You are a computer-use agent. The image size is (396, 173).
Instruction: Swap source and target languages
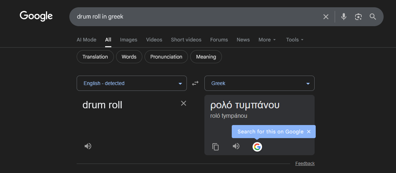(195, 83)
